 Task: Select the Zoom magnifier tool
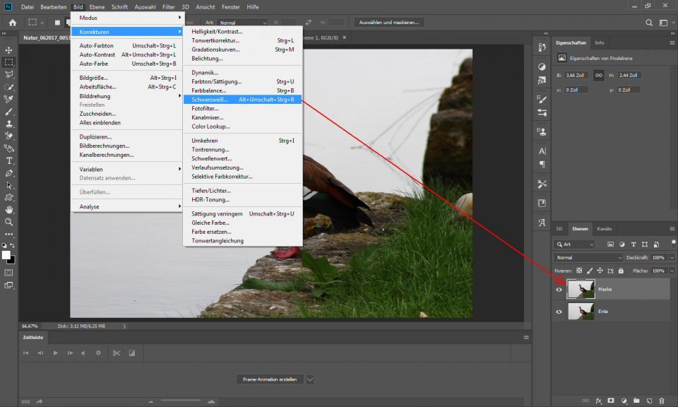pyautogui.click(x=9, y=222)
